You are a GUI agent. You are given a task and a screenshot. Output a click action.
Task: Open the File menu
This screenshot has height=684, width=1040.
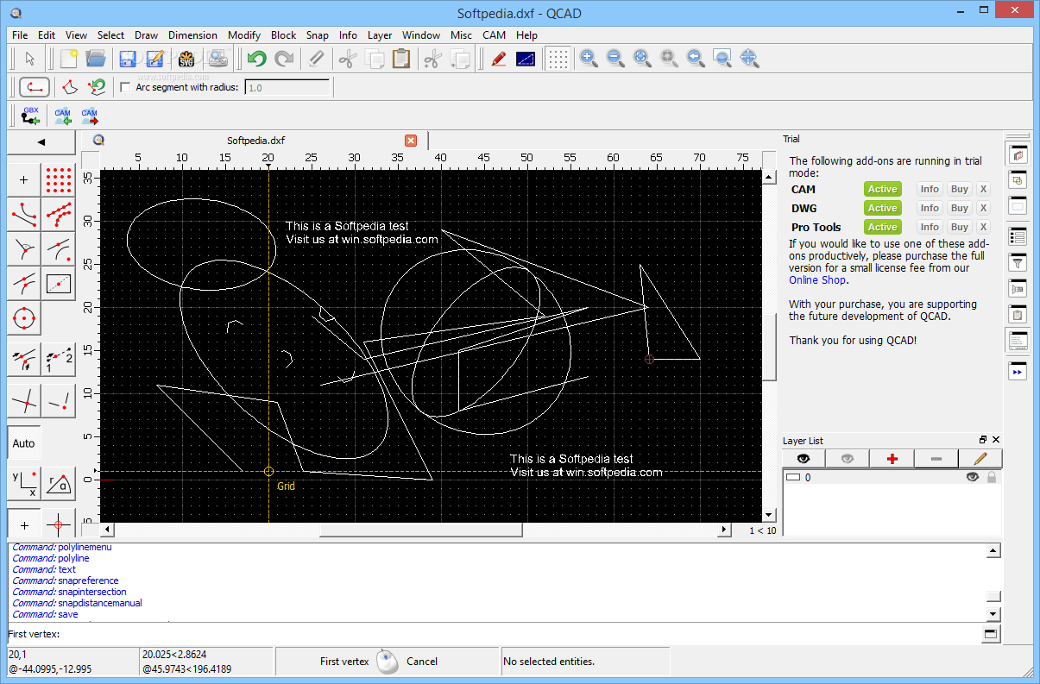(20, 35)
